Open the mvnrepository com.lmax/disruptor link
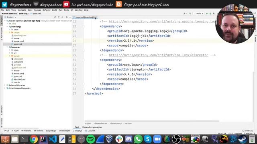 [159, 55]
